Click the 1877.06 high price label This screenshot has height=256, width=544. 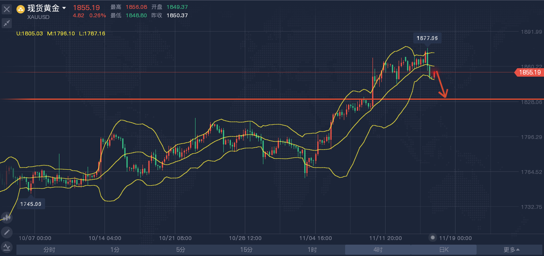coord(427,38)
